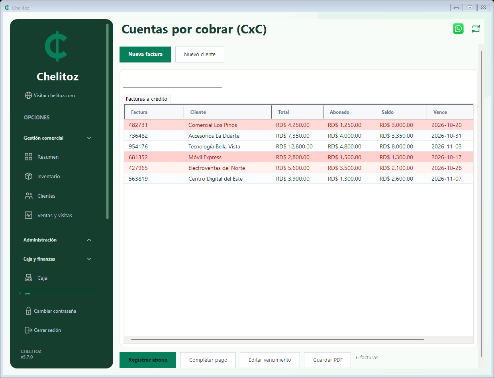Click Guardar PDF button
The height and width of the screenshot is (378, 494).
pyautogui.click(x=327, y=360)
